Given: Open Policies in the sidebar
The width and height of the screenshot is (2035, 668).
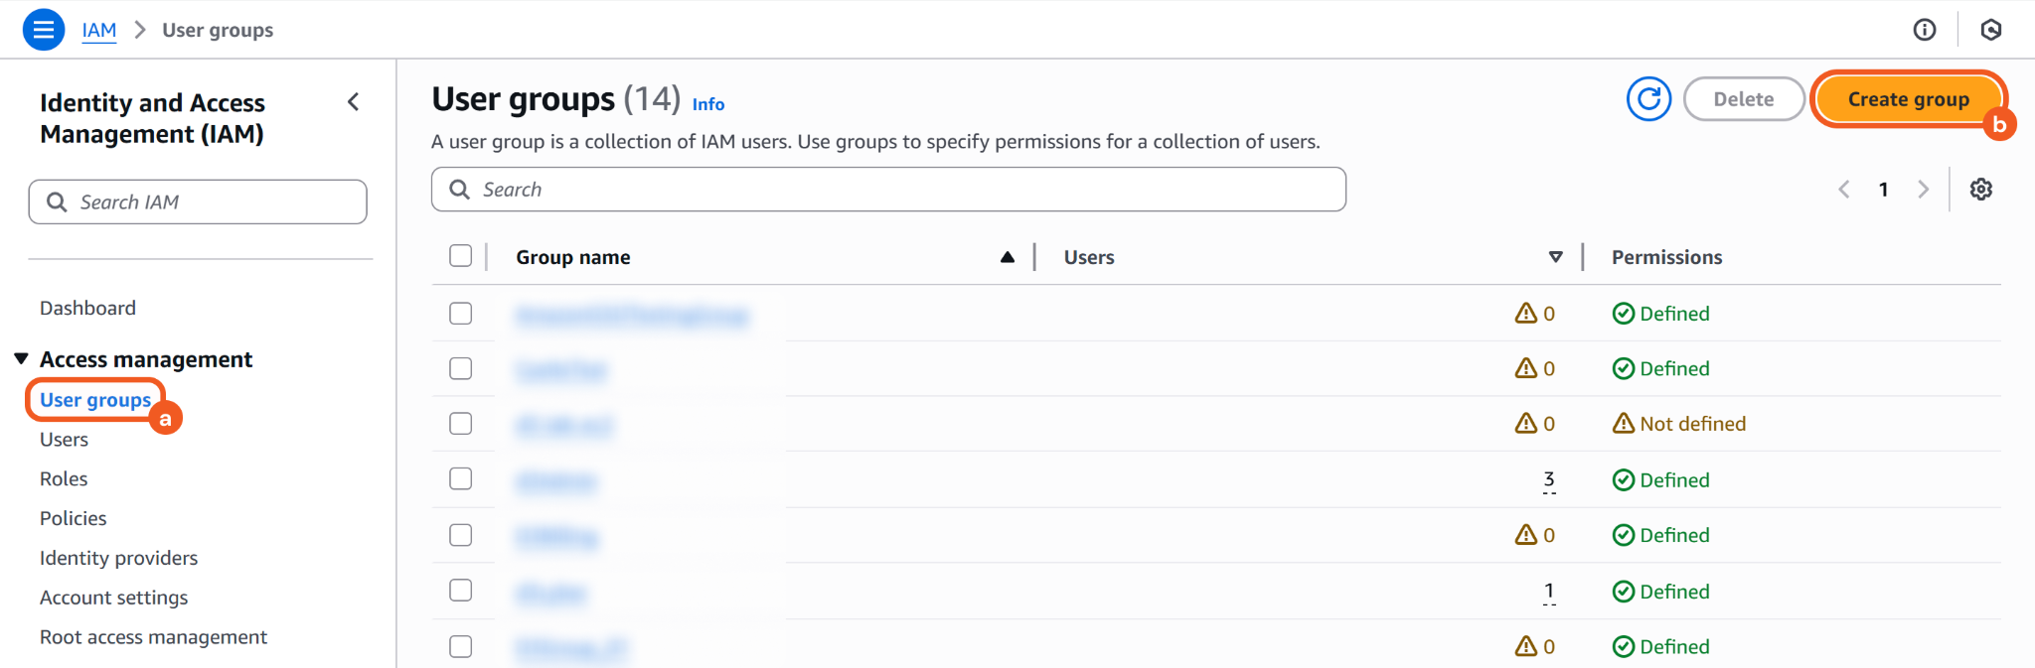Looking at the screenshot, I should (73, 518).
